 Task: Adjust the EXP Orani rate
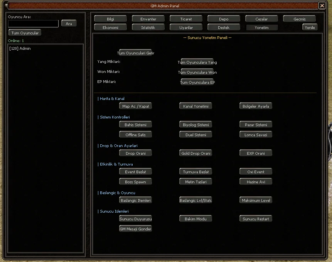(256, 153)
